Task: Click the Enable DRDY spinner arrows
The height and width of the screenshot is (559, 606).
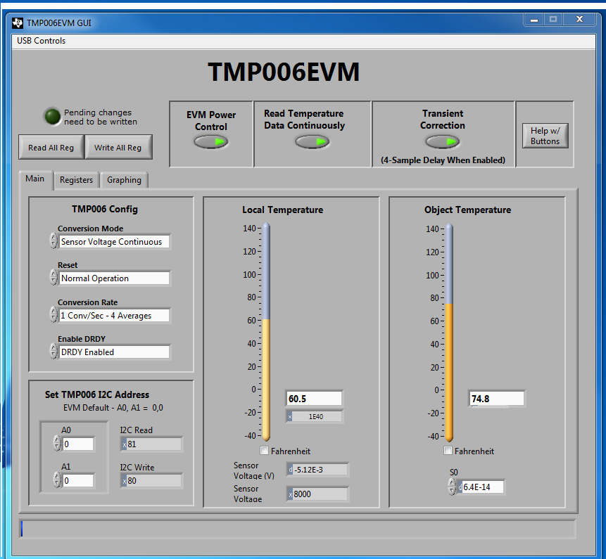Action: 53,351
